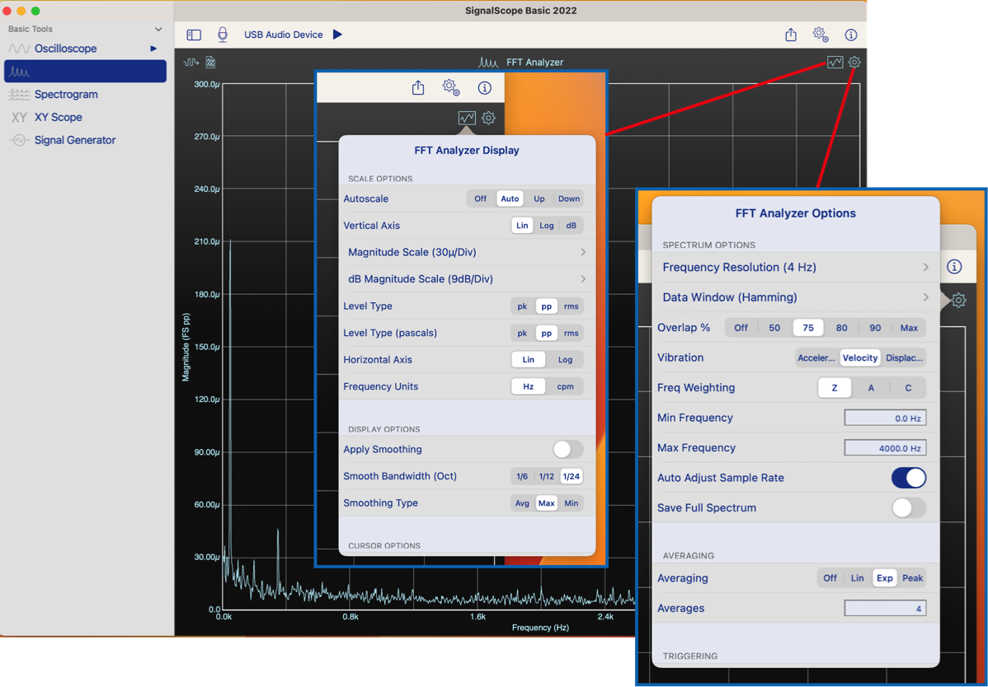Screen dimensions: 988x687
Task: Open the display options graph icon right of FFT Analyzer title
Action: tap(835, 63)
